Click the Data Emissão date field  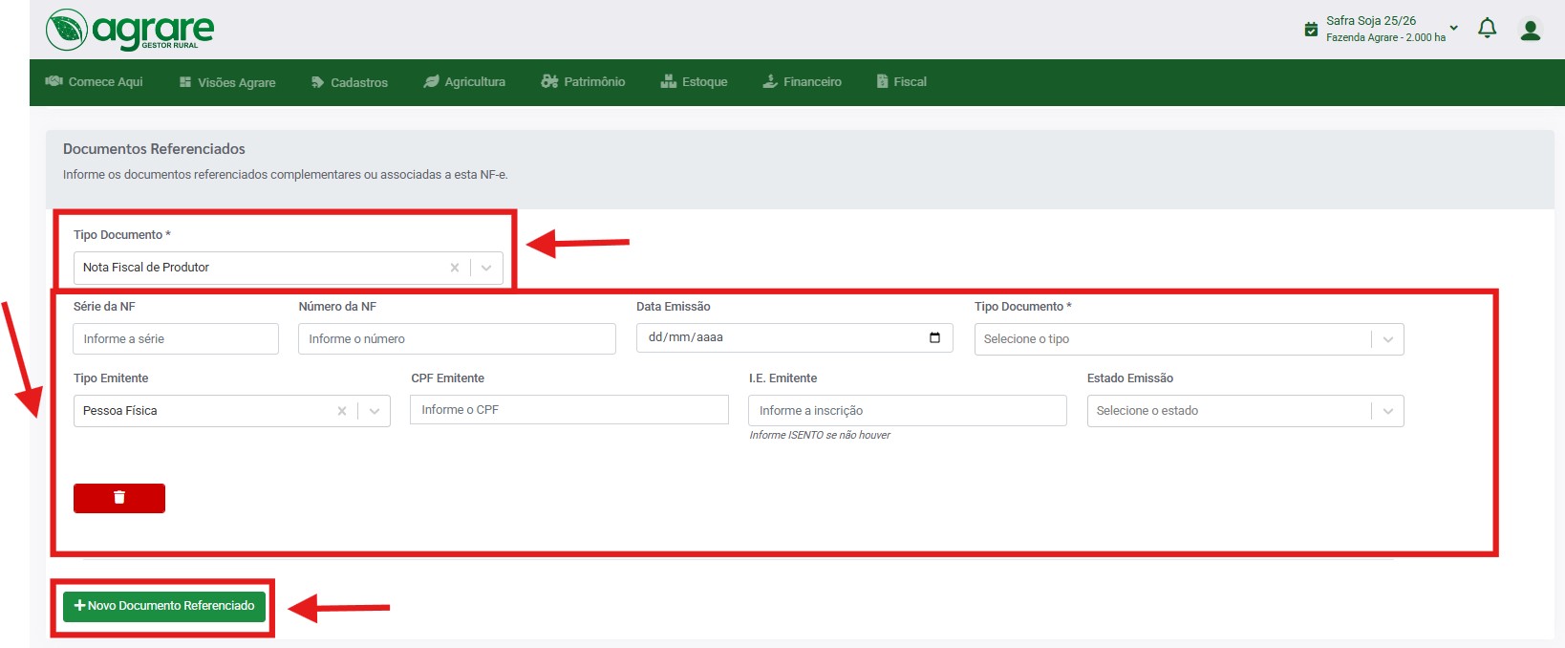click(x=795, y=337)
